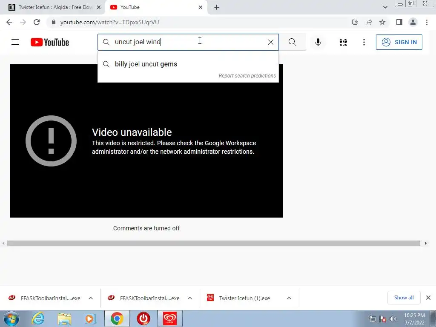Viewport: 436px width, 327px height.
Task: Open the YouTube apps grid
Action: click(x=344, y=42)
